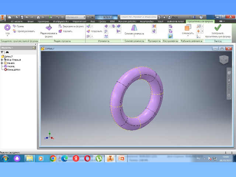The height and width of the screenshot is (177, 236).
Task: Click the search help input field
Action: [x=138, y=17]
